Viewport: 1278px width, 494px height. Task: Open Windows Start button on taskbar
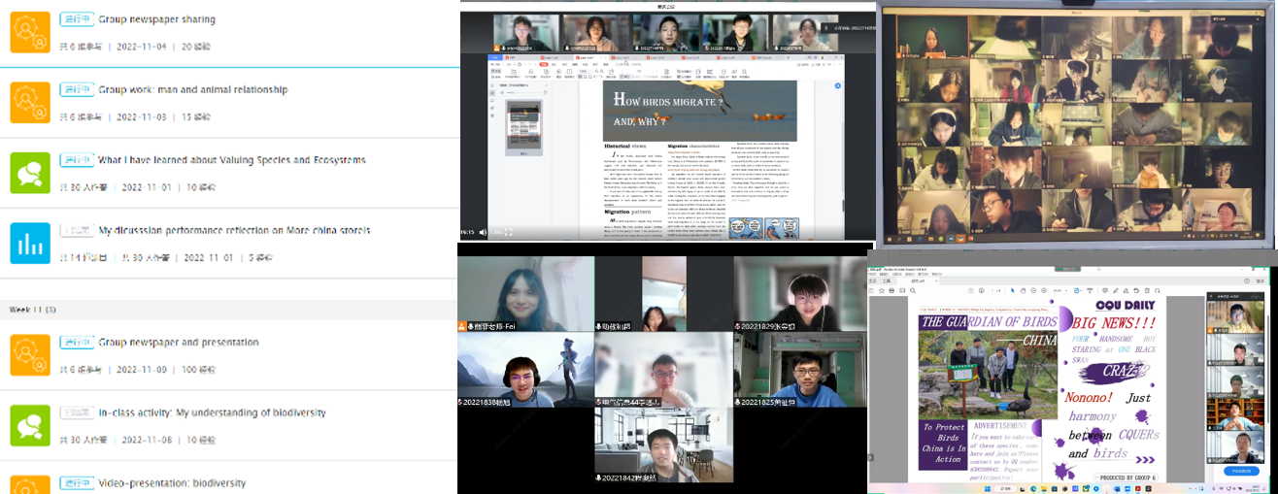(x=987, y=488)
